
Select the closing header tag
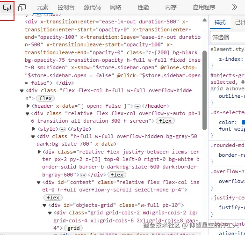tap(155, 106)
